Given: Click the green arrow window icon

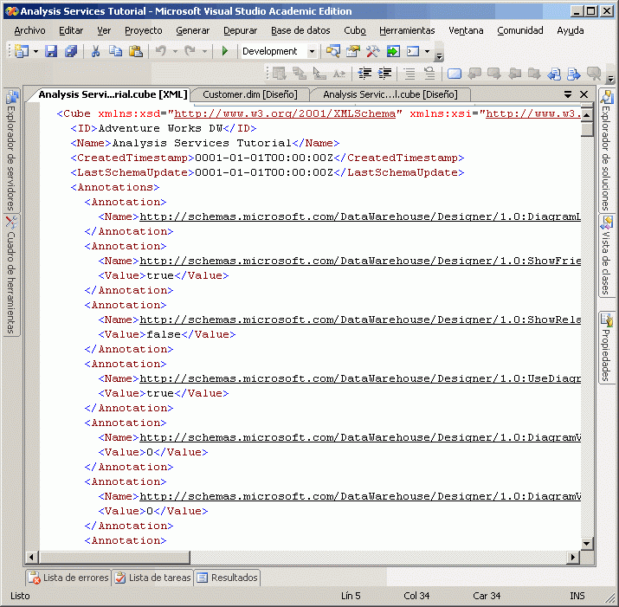Looking at the screenshot, I should point(393,51).
